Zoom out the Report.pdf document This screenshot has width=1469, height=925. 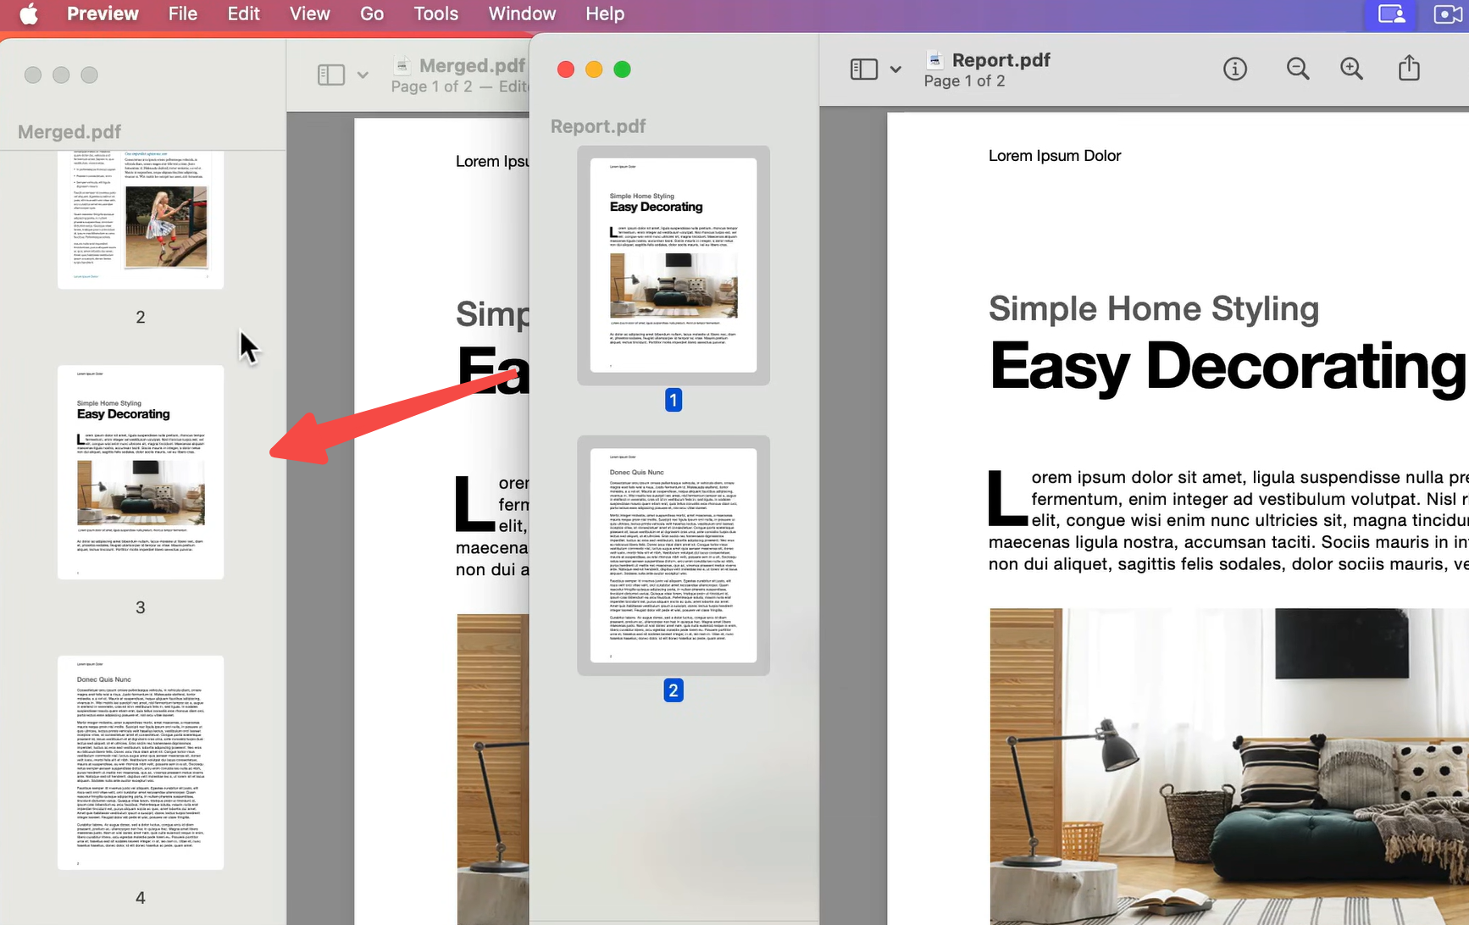point(1298,69)
